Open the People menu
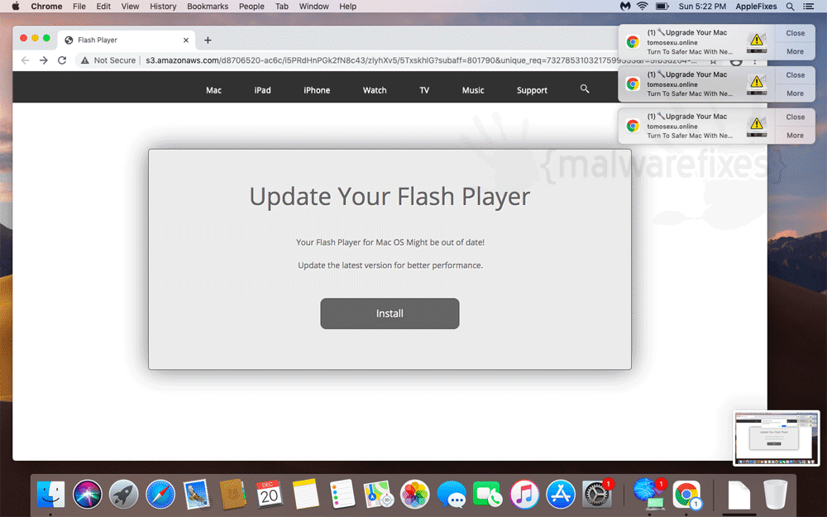Screen dimensions: 827x517 (x=251, y=7)
